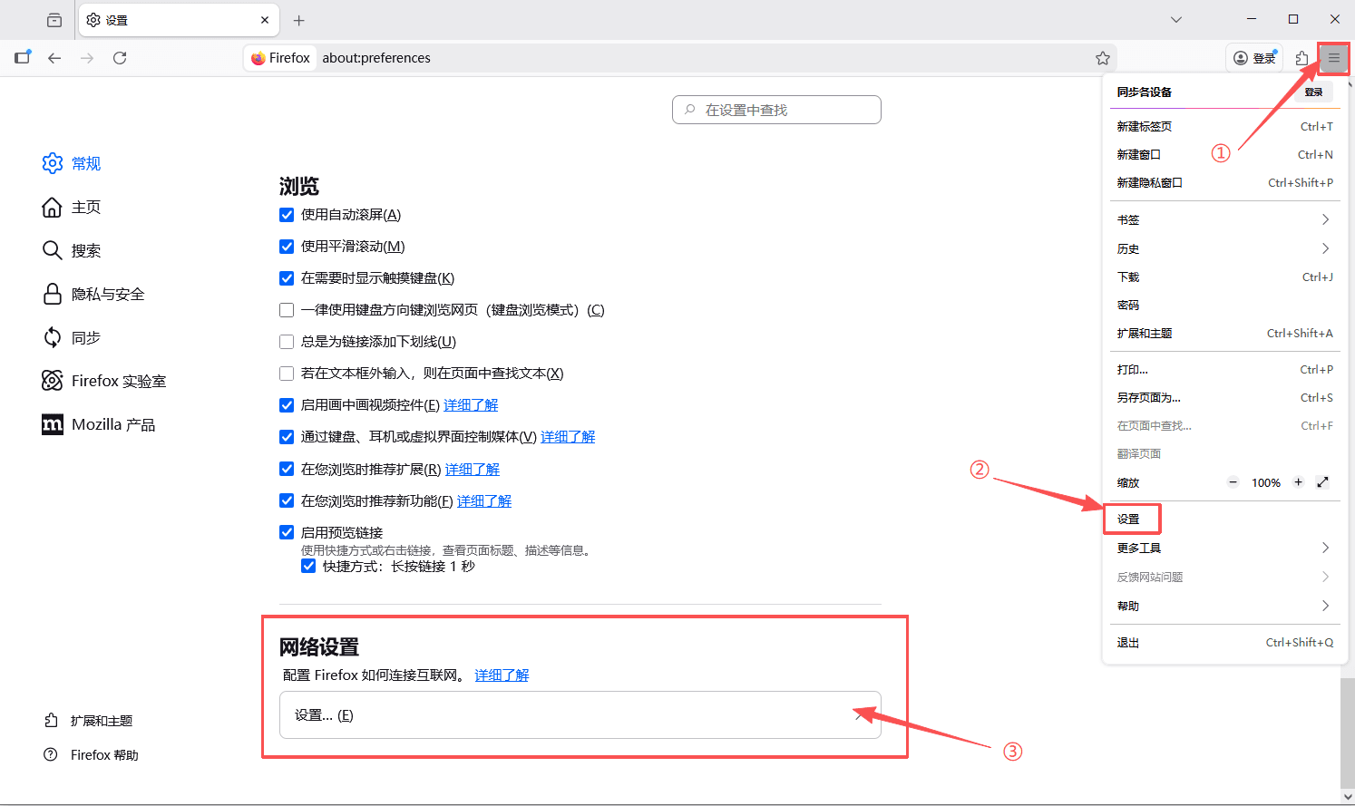The image size is (1355, 806).
Task: Go forward one page
Action: pos(87,58)
